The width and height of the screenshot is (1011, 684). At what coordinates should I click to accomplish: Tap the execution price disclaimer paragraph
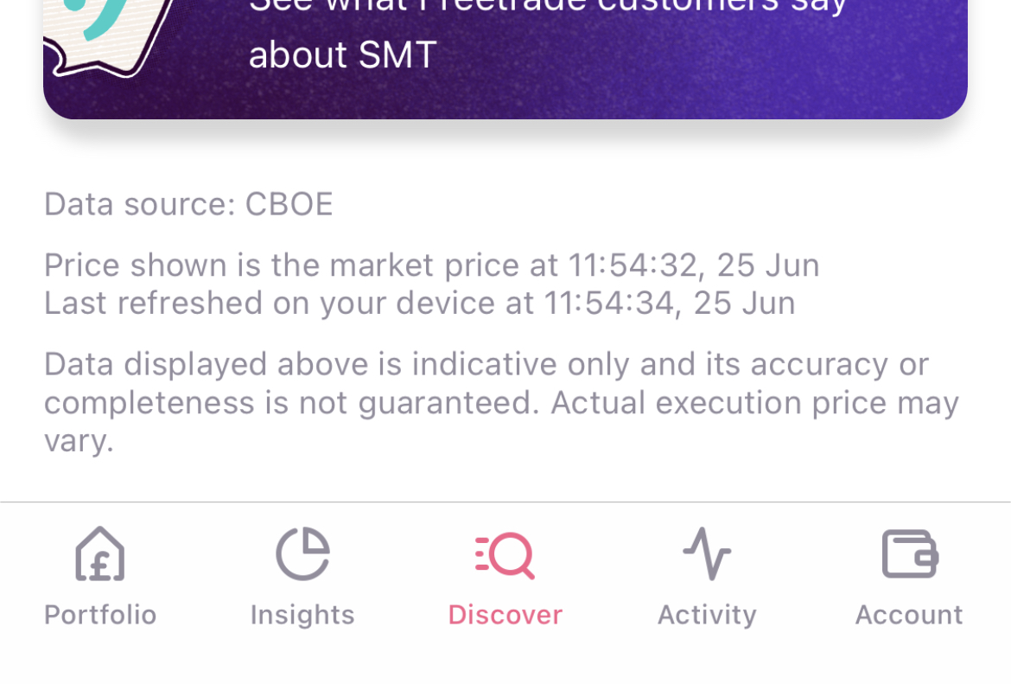pyautogui.click(x=501, y=402)
